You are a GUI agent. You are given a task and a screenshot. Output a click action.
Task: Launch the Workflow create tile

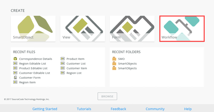[182, 29]
